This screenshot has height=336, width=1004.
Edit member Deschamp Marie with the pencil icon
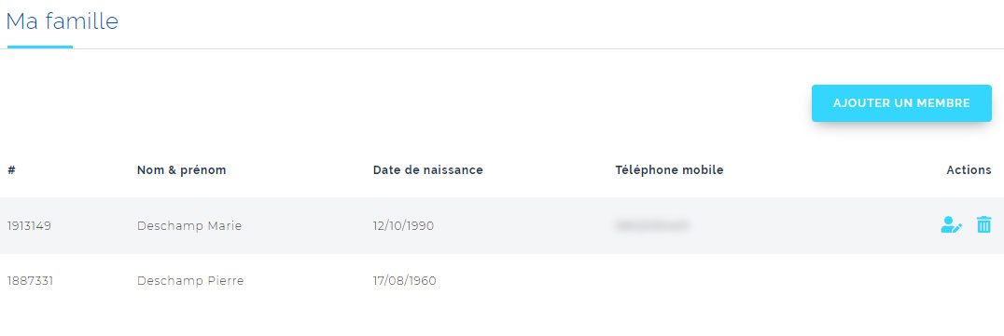click(x=951, y=225)
